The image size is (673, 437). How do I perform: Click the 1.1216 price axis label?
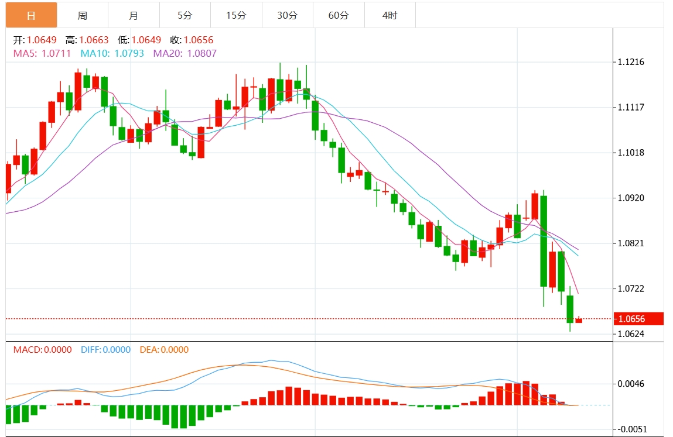coord(631,62)
